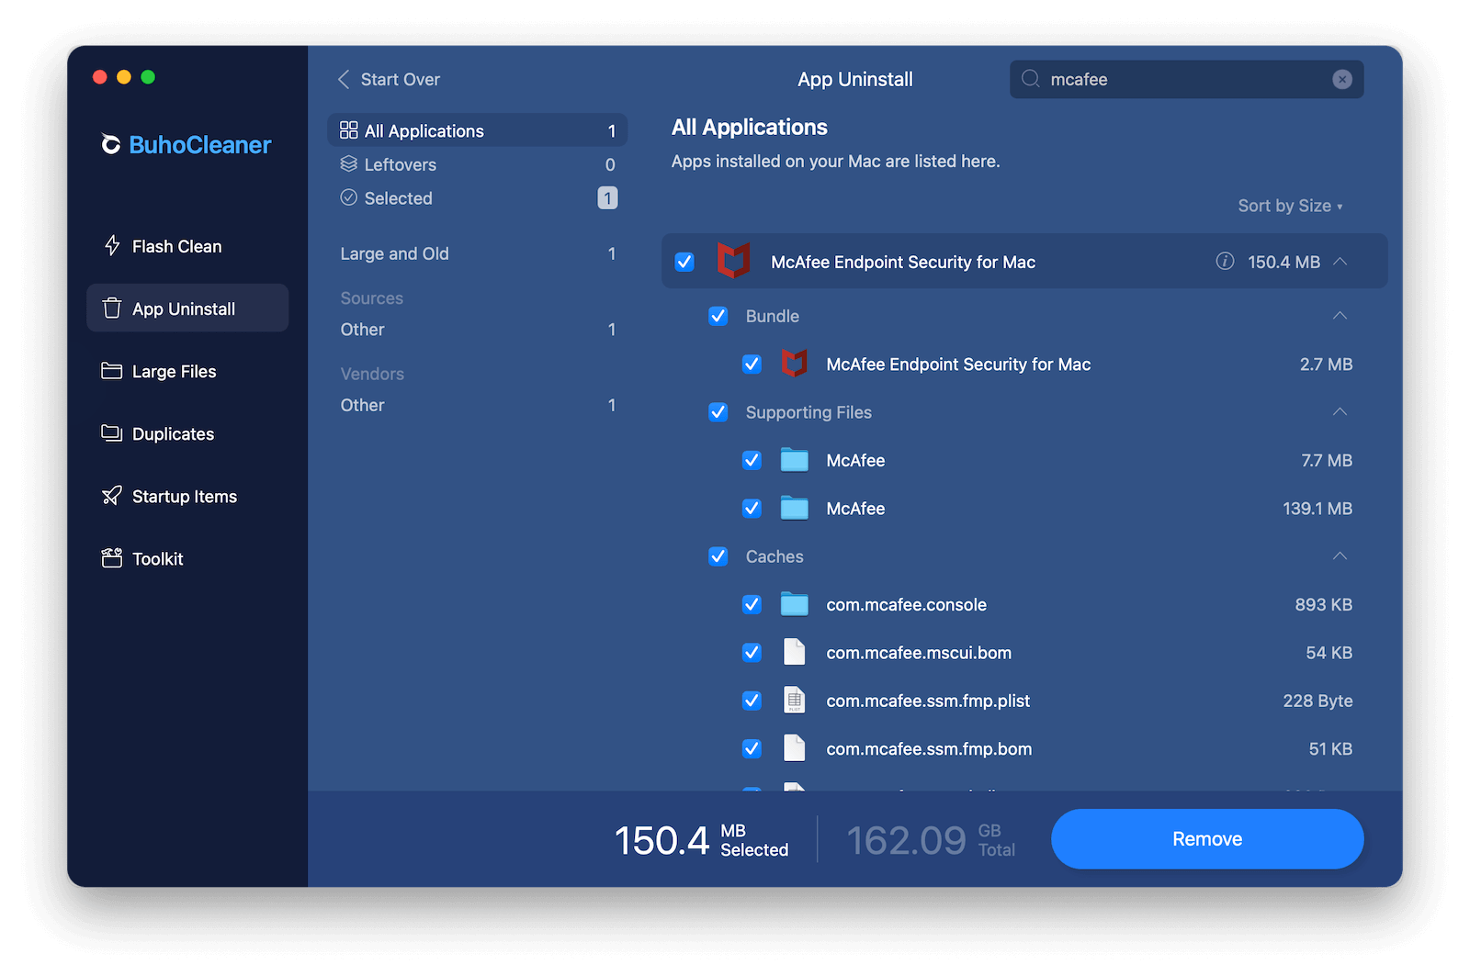The width and height of the screenshot is (1470, 976).
Task: Click the search magnifier icon
Action: coord(1031,79)
